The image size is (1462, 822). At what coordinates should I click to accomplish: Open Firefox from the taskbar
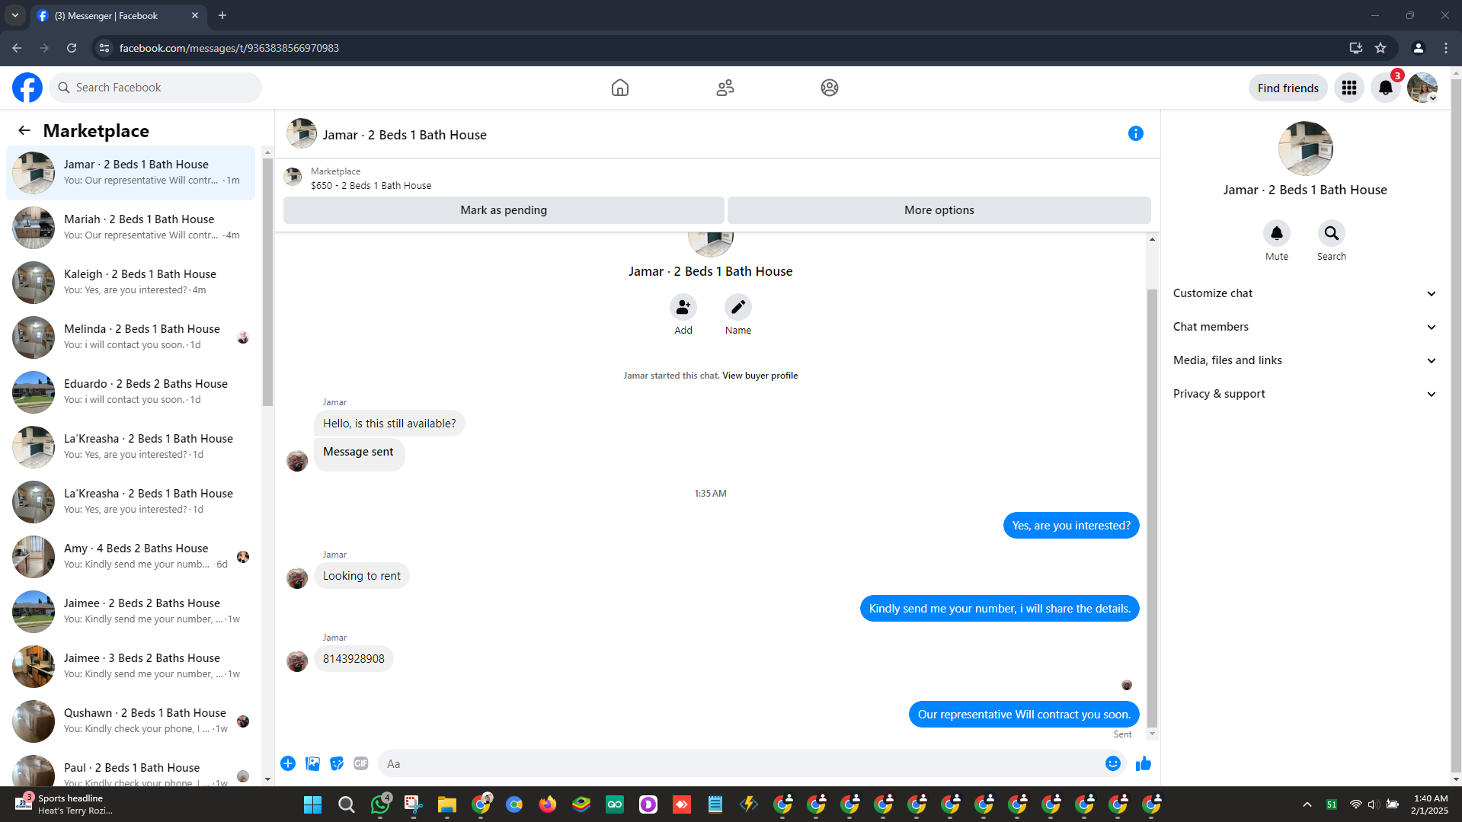click(x=548, y=804)
